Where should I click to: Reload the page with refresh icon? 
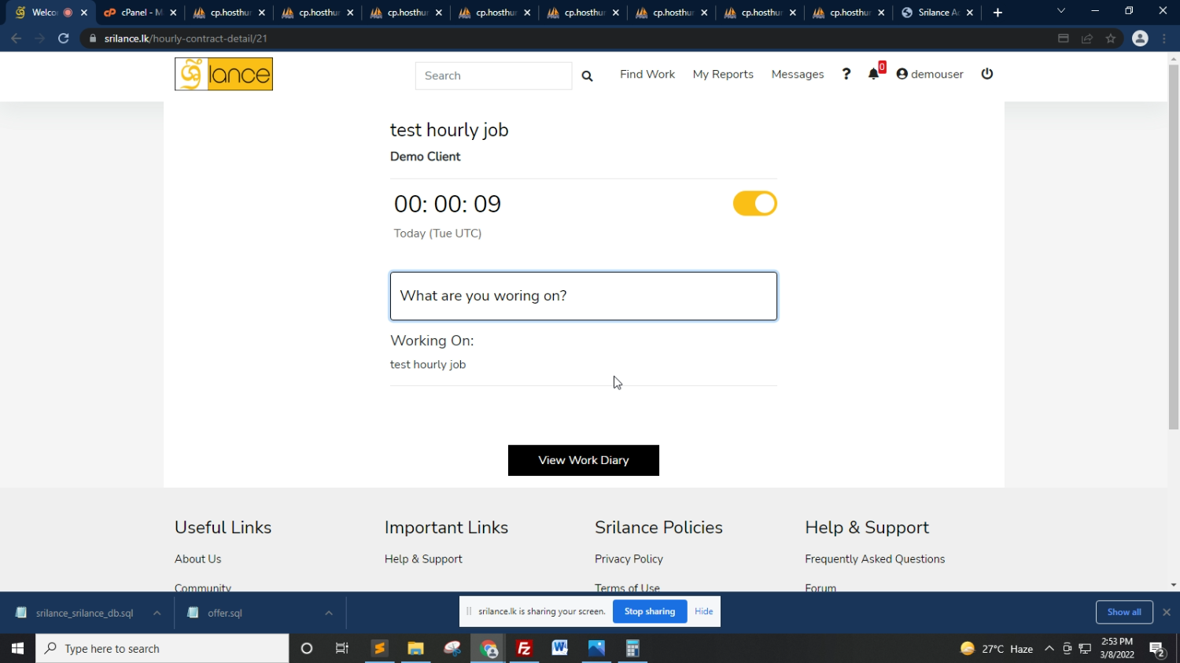coord(64,39)
